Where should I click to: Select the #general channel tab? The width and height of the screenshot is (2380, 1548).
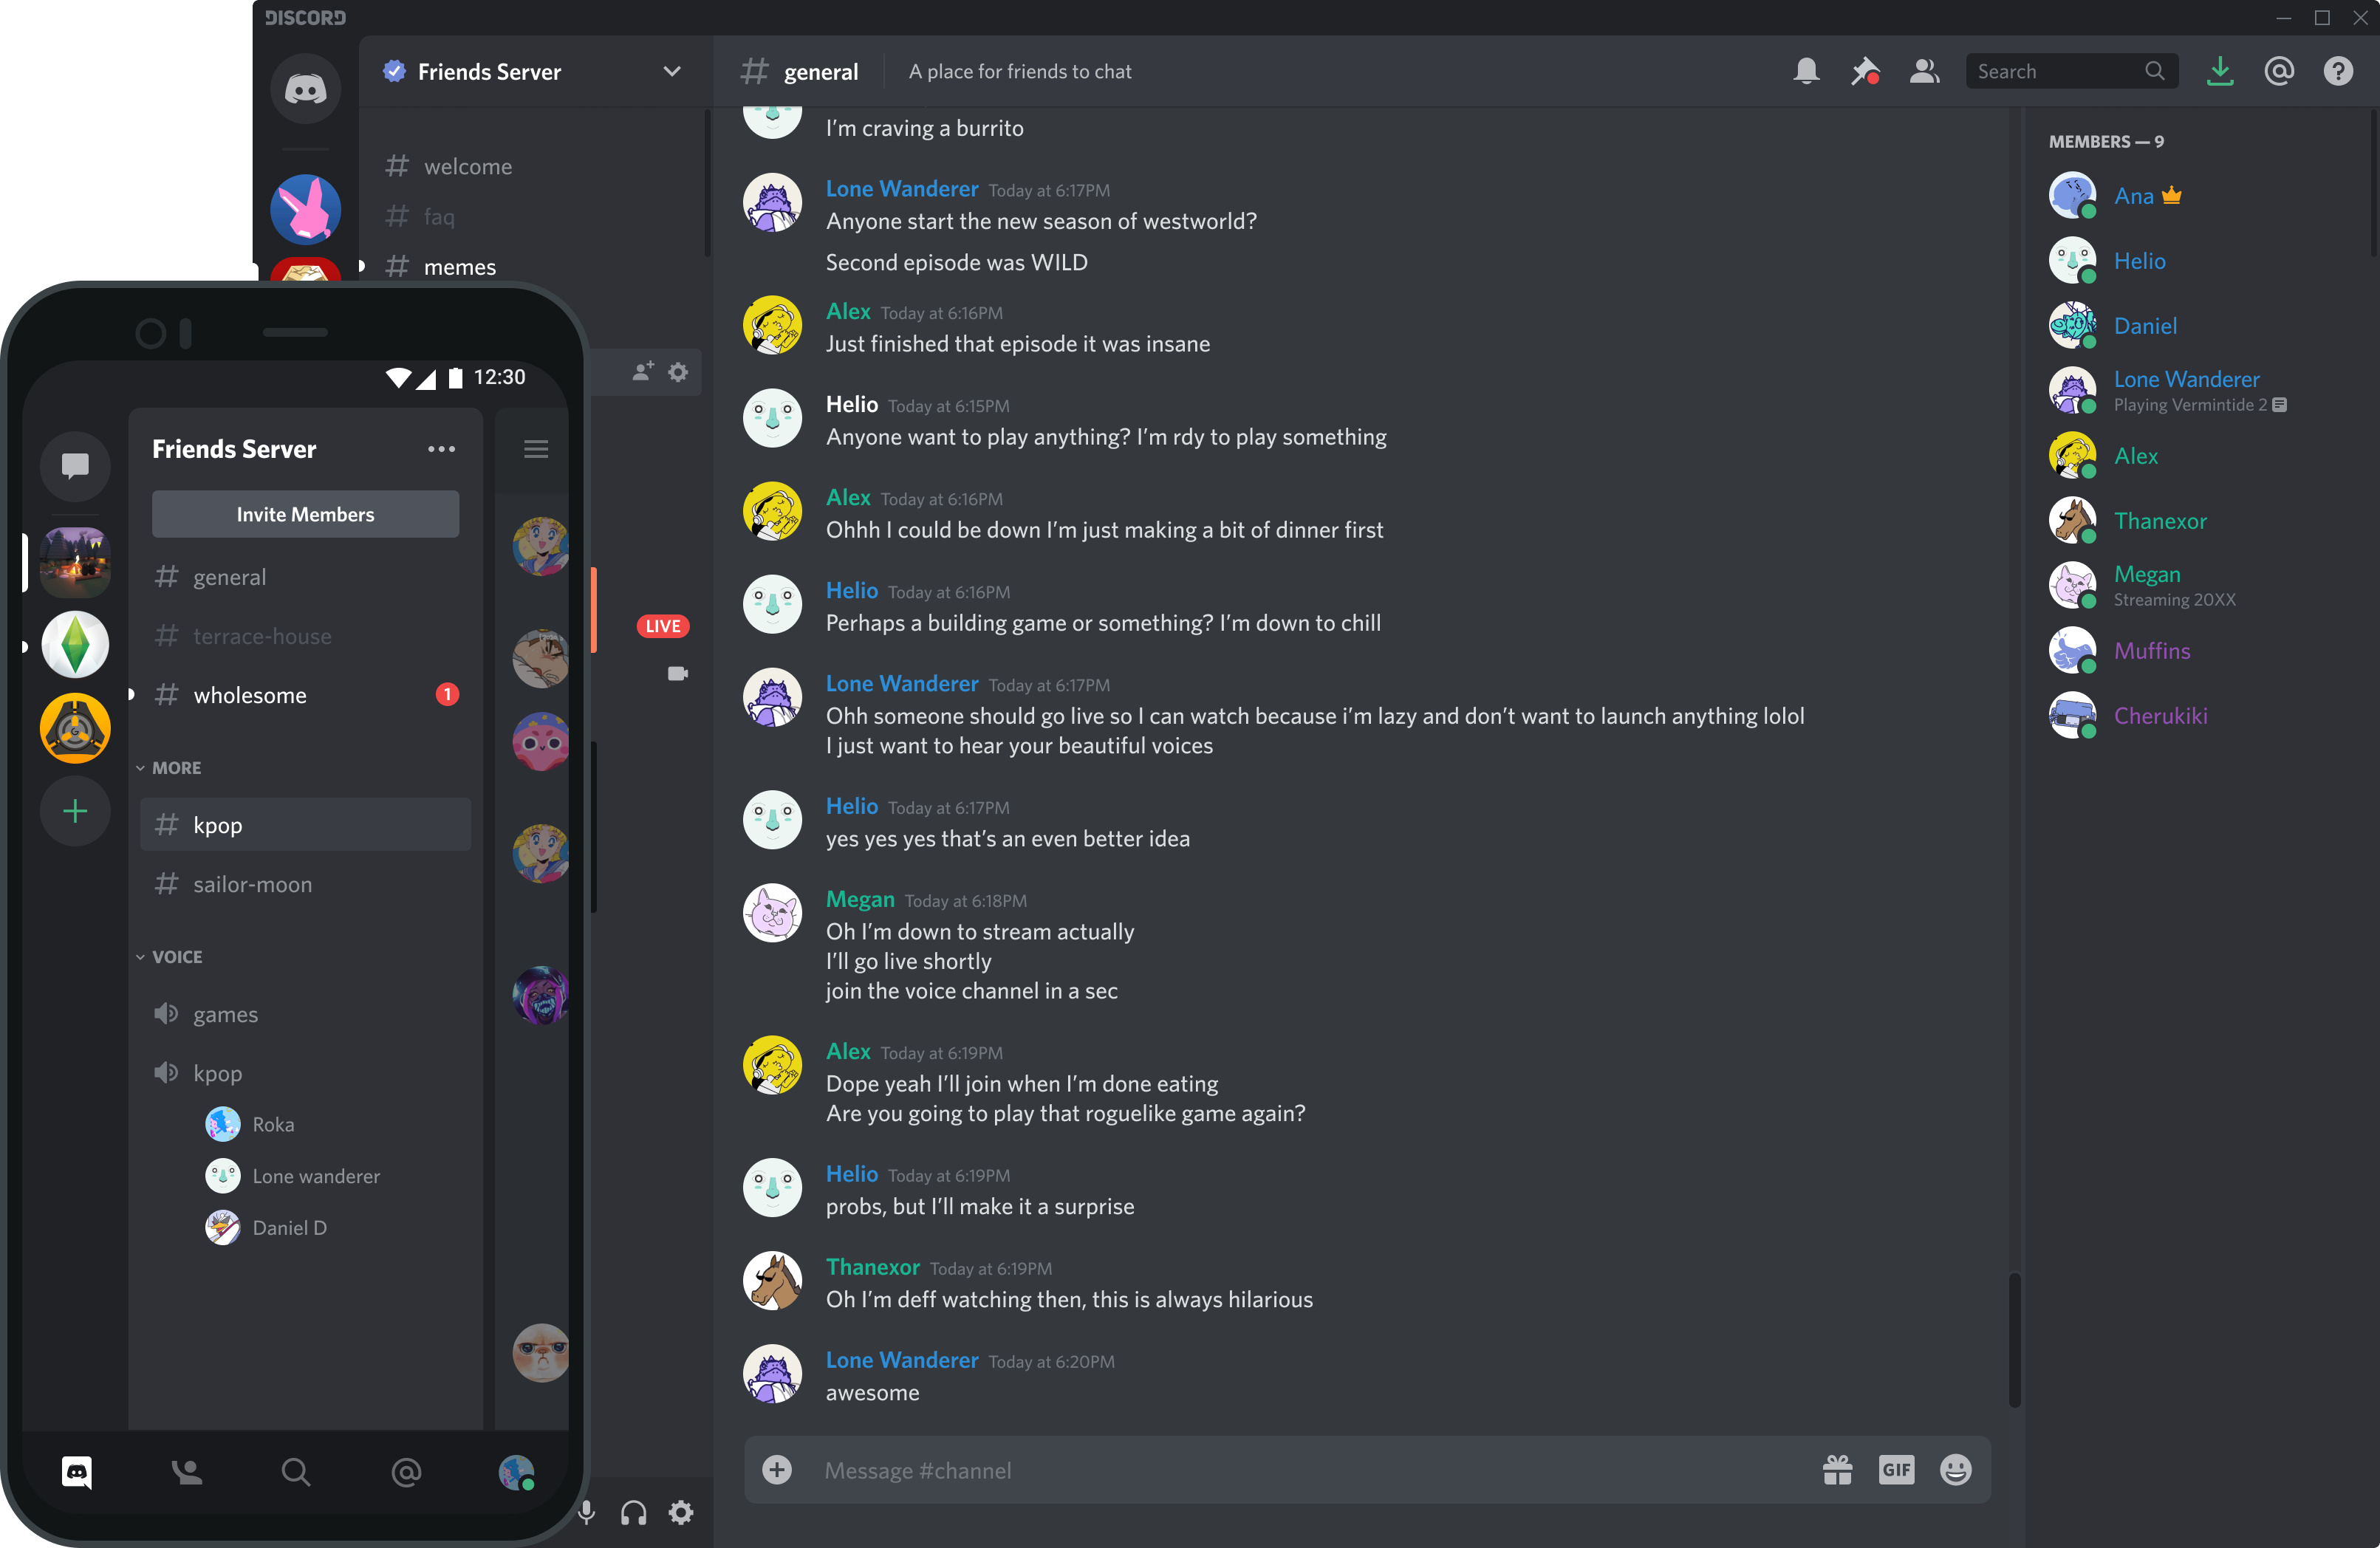[230, 575]
